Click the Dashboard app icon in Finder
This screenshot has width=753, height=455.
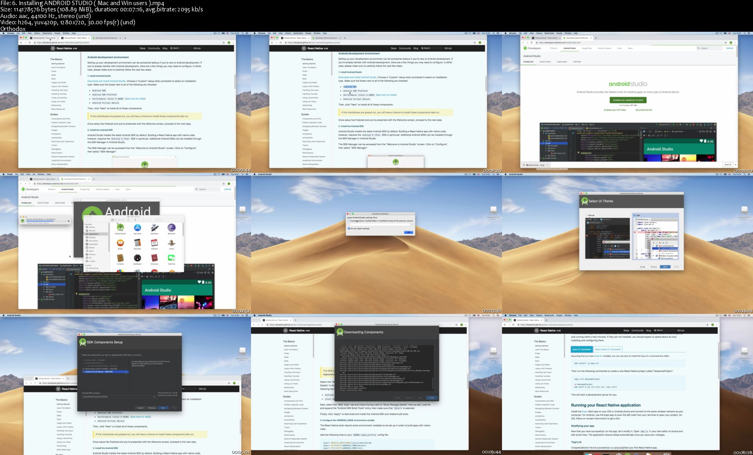(x=137, y=258)
